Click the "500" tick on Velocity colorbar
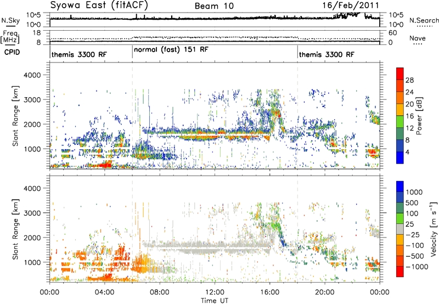Viewport: 439px width, 304px height. [x=412, y=203]
